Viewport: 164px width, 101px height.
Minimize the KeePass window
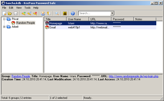click(x=152, y=3)
